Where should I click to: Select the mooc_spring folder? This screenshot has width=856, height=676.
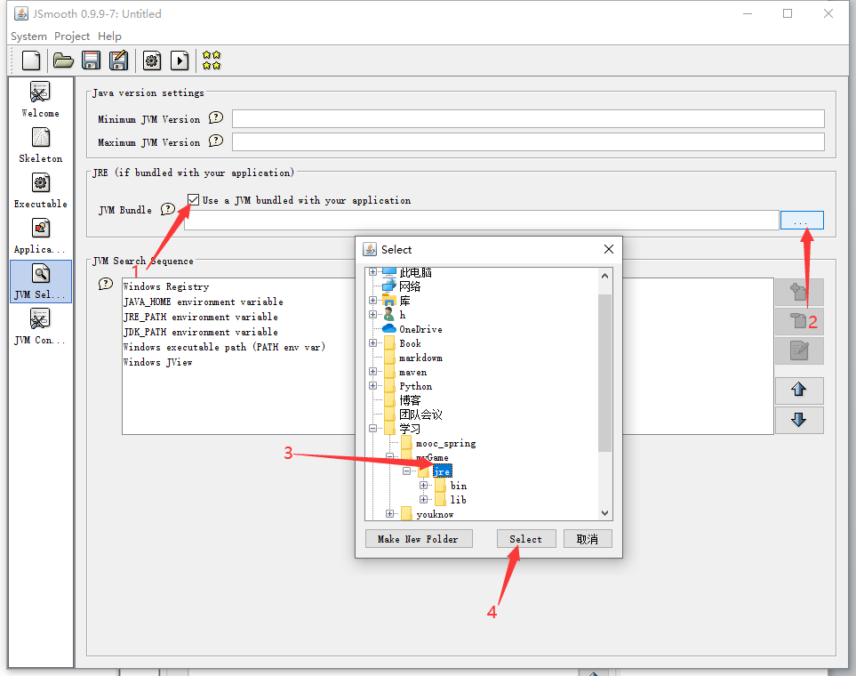pyautogui.click(x=445, y=443)
